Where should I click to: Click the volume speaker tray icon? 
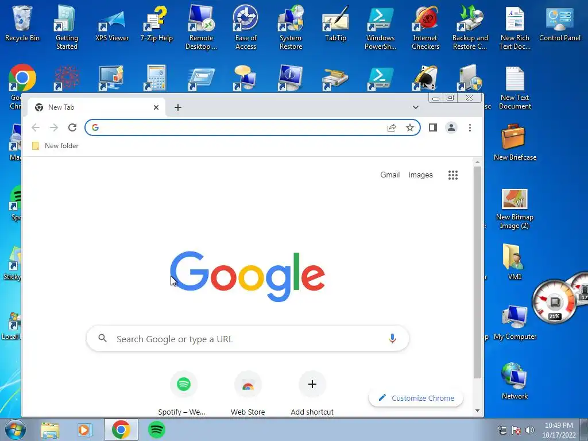pyautogui.click(x=530, y=430)
